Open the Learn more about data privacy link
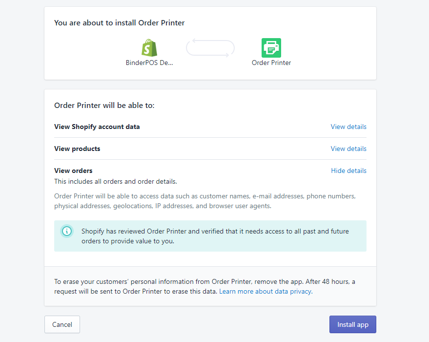This screenshot has height=342, width=429. pos(265,291)
